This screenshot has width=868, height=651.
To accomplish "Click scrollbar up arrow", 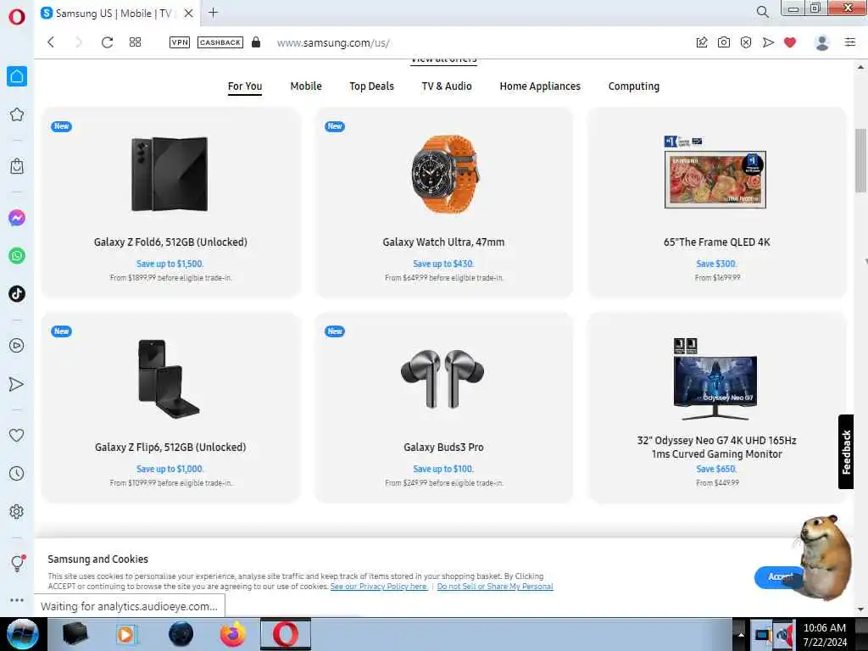I will tap(860, 67).
